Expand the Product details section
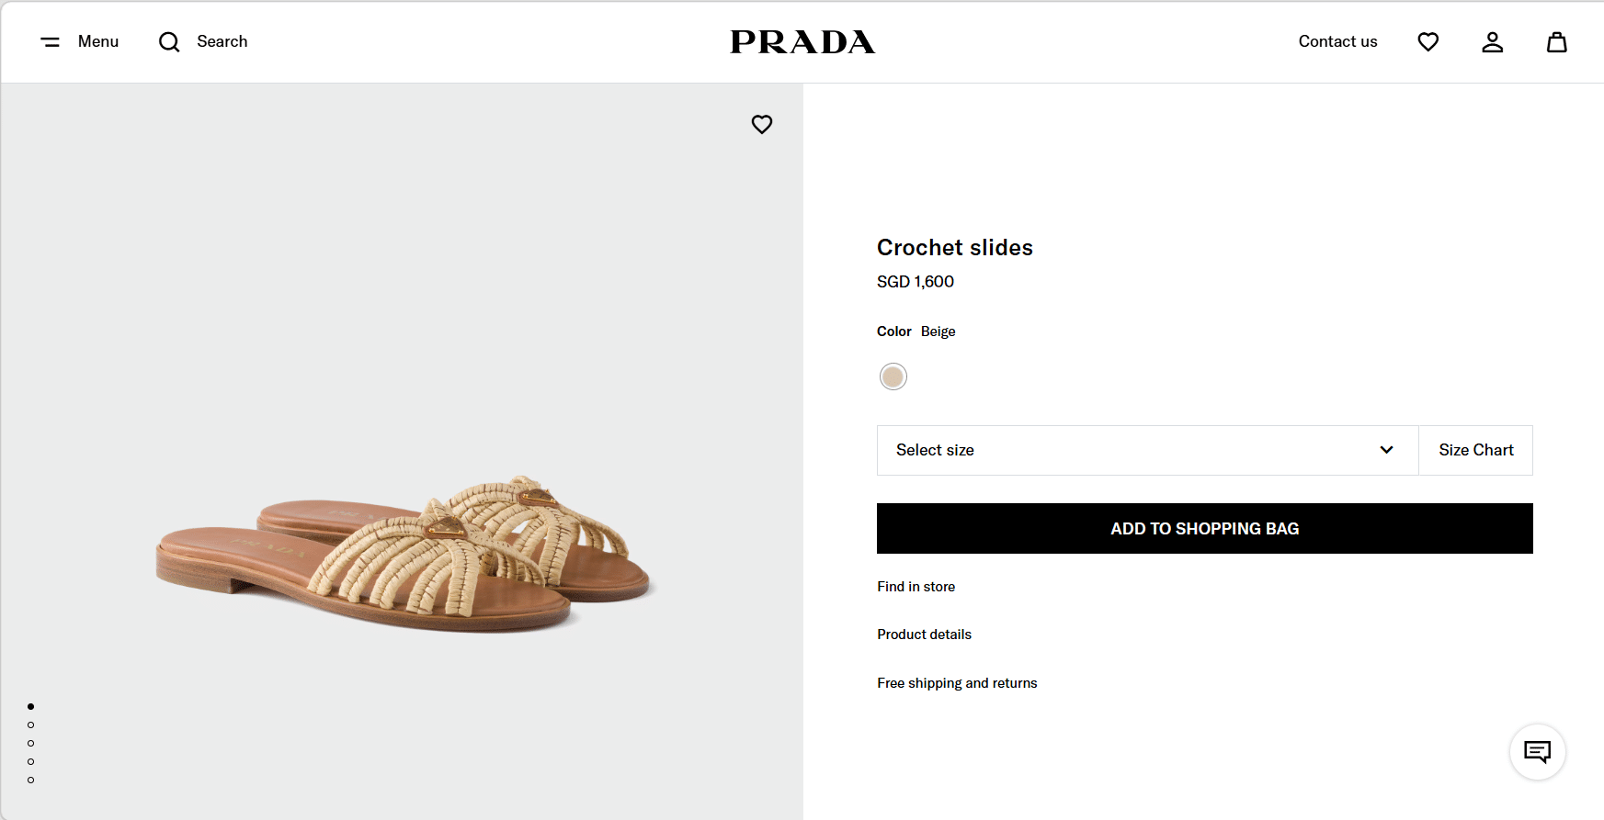Screen dimensions: 1604x820 (x=924, y=635)
